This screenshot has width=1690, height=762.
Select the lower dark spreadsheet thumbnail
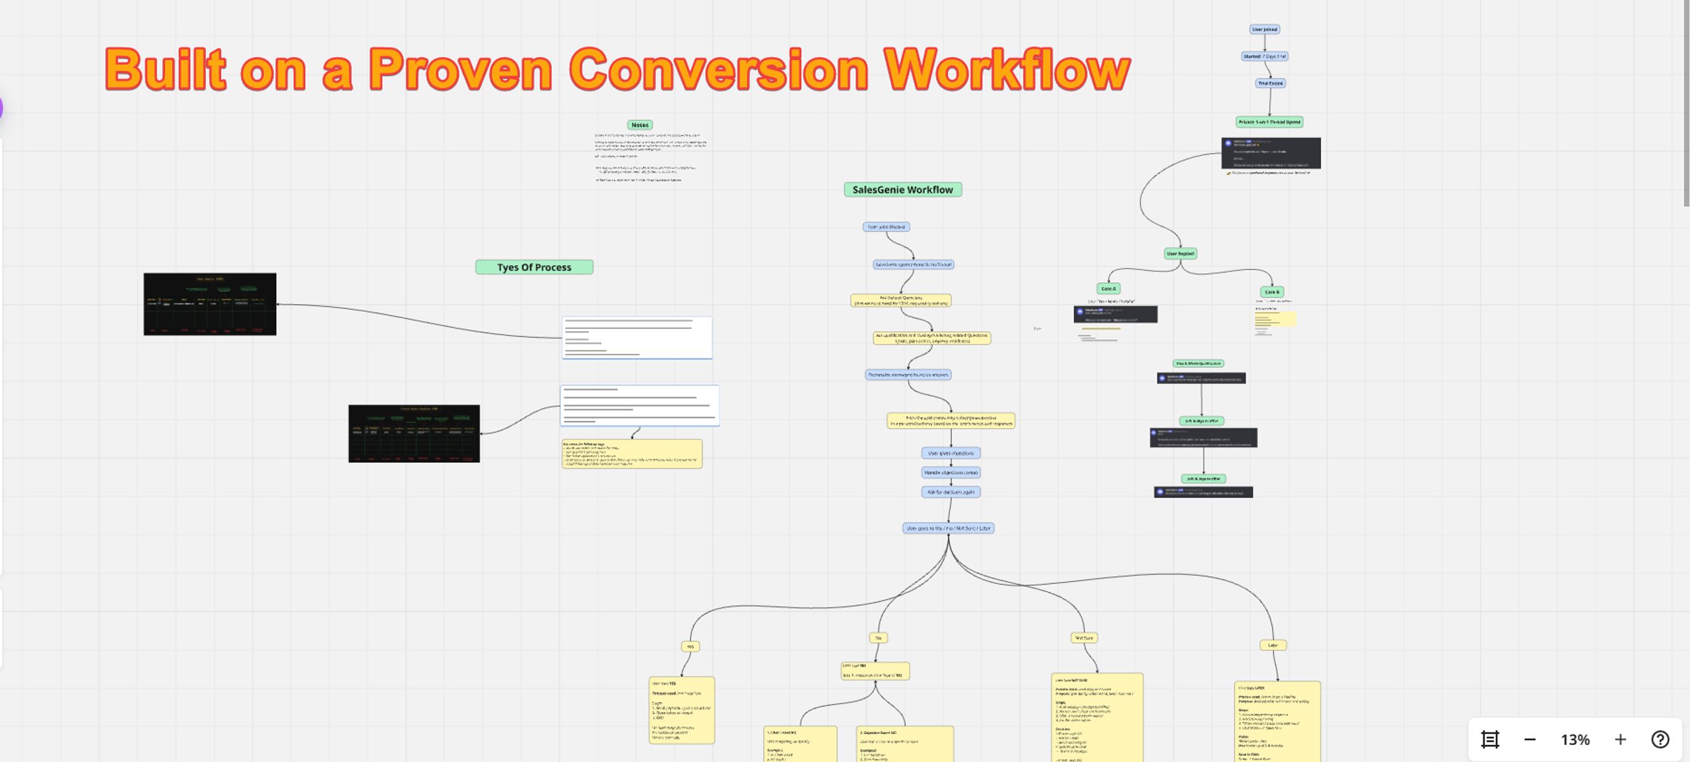tap(414, 433)
